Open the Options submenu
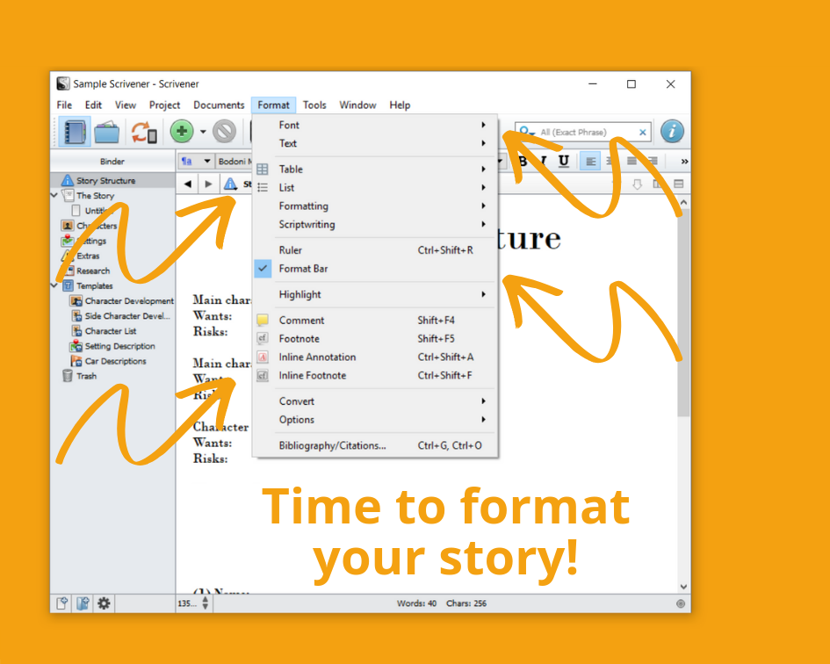Image resolution: width=830 pixels, height=664 pixels. click(x=375, y=420)
